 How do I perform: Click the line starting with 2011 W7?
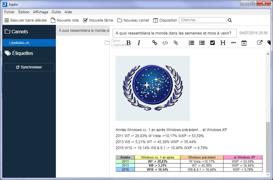click(x=160, y=136)
